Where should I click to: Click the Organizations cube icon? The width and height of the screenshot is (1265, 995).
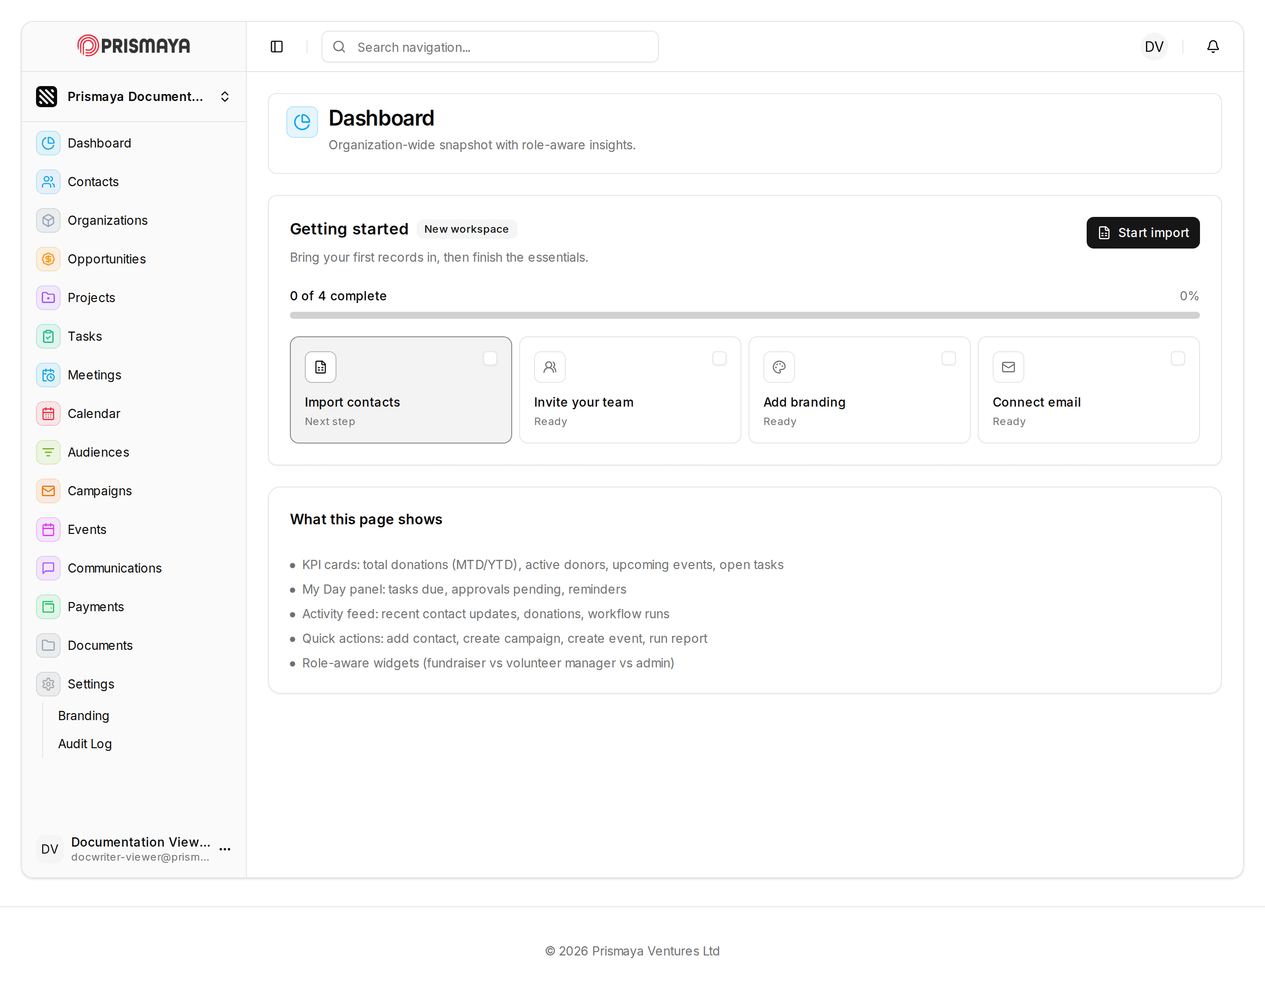pyautogui.click(x=48, y=220)
